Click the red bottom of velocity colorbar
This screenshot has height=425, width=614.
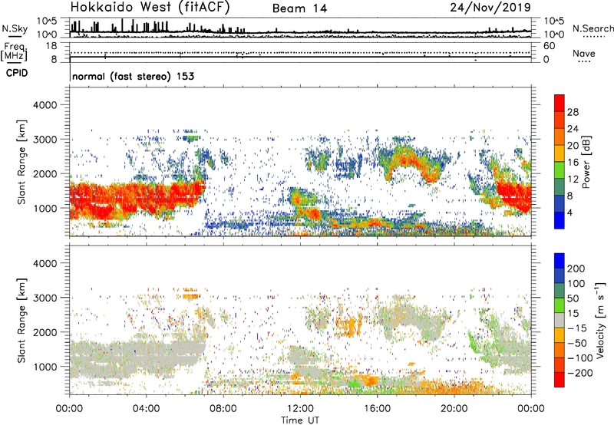[x=560, y=380]
